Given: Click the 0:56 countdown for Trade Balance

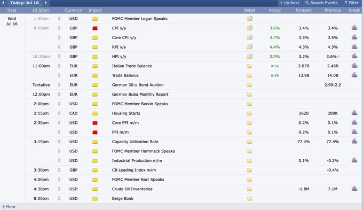Looking at the screenshot, I should coord(274,75).
